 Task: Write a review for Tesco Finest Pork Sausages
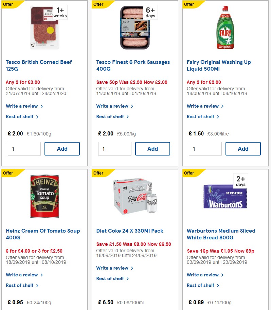tap(112, 106)
